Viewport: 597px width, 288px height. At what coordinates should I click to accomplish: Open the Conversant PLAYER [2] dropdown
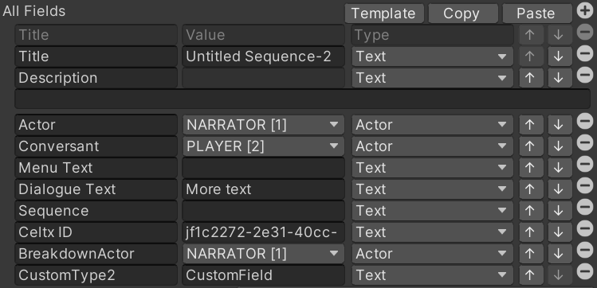click(264, 146)
